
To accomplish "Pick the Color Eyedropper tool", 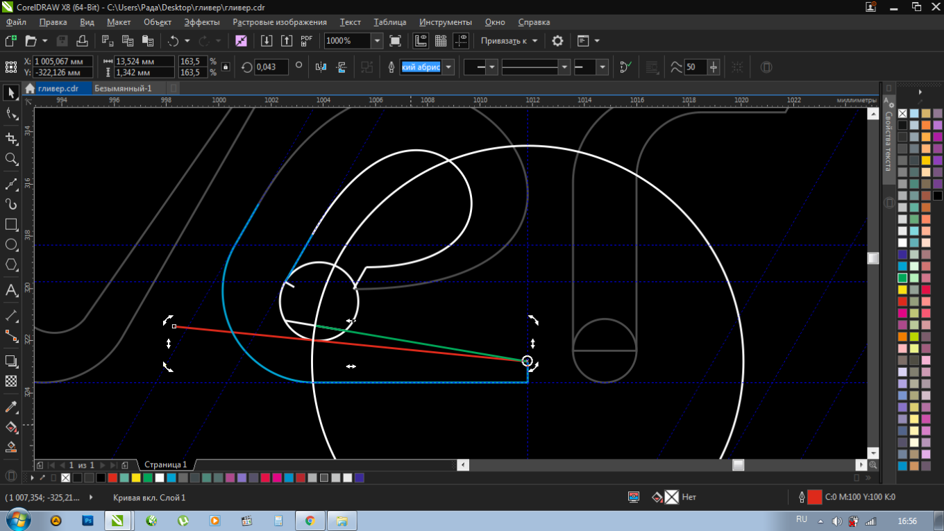I will [11, 407].
